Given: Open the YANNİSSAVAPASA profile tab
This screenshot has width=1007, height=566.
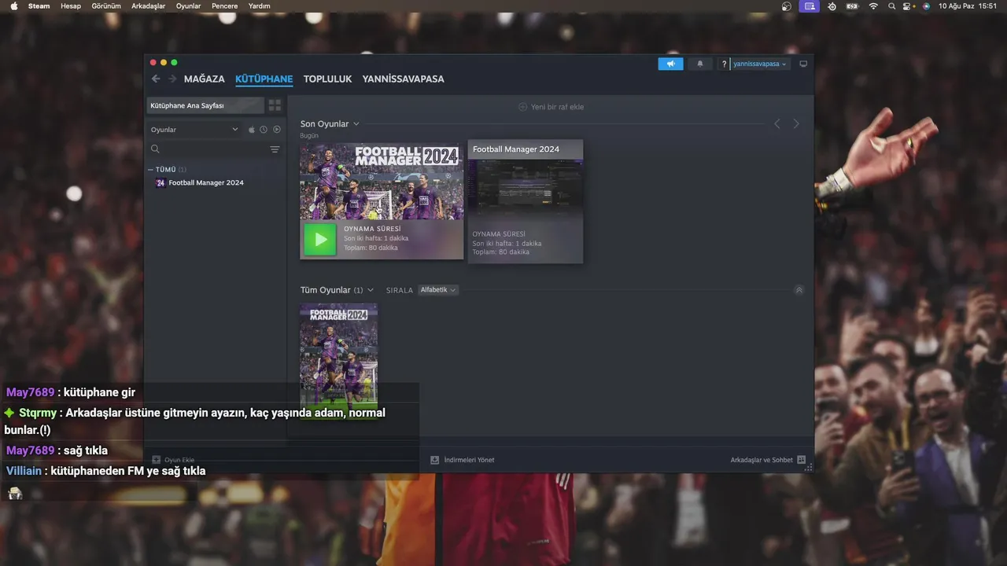Looking at the screenshot, I should [404, 79].
